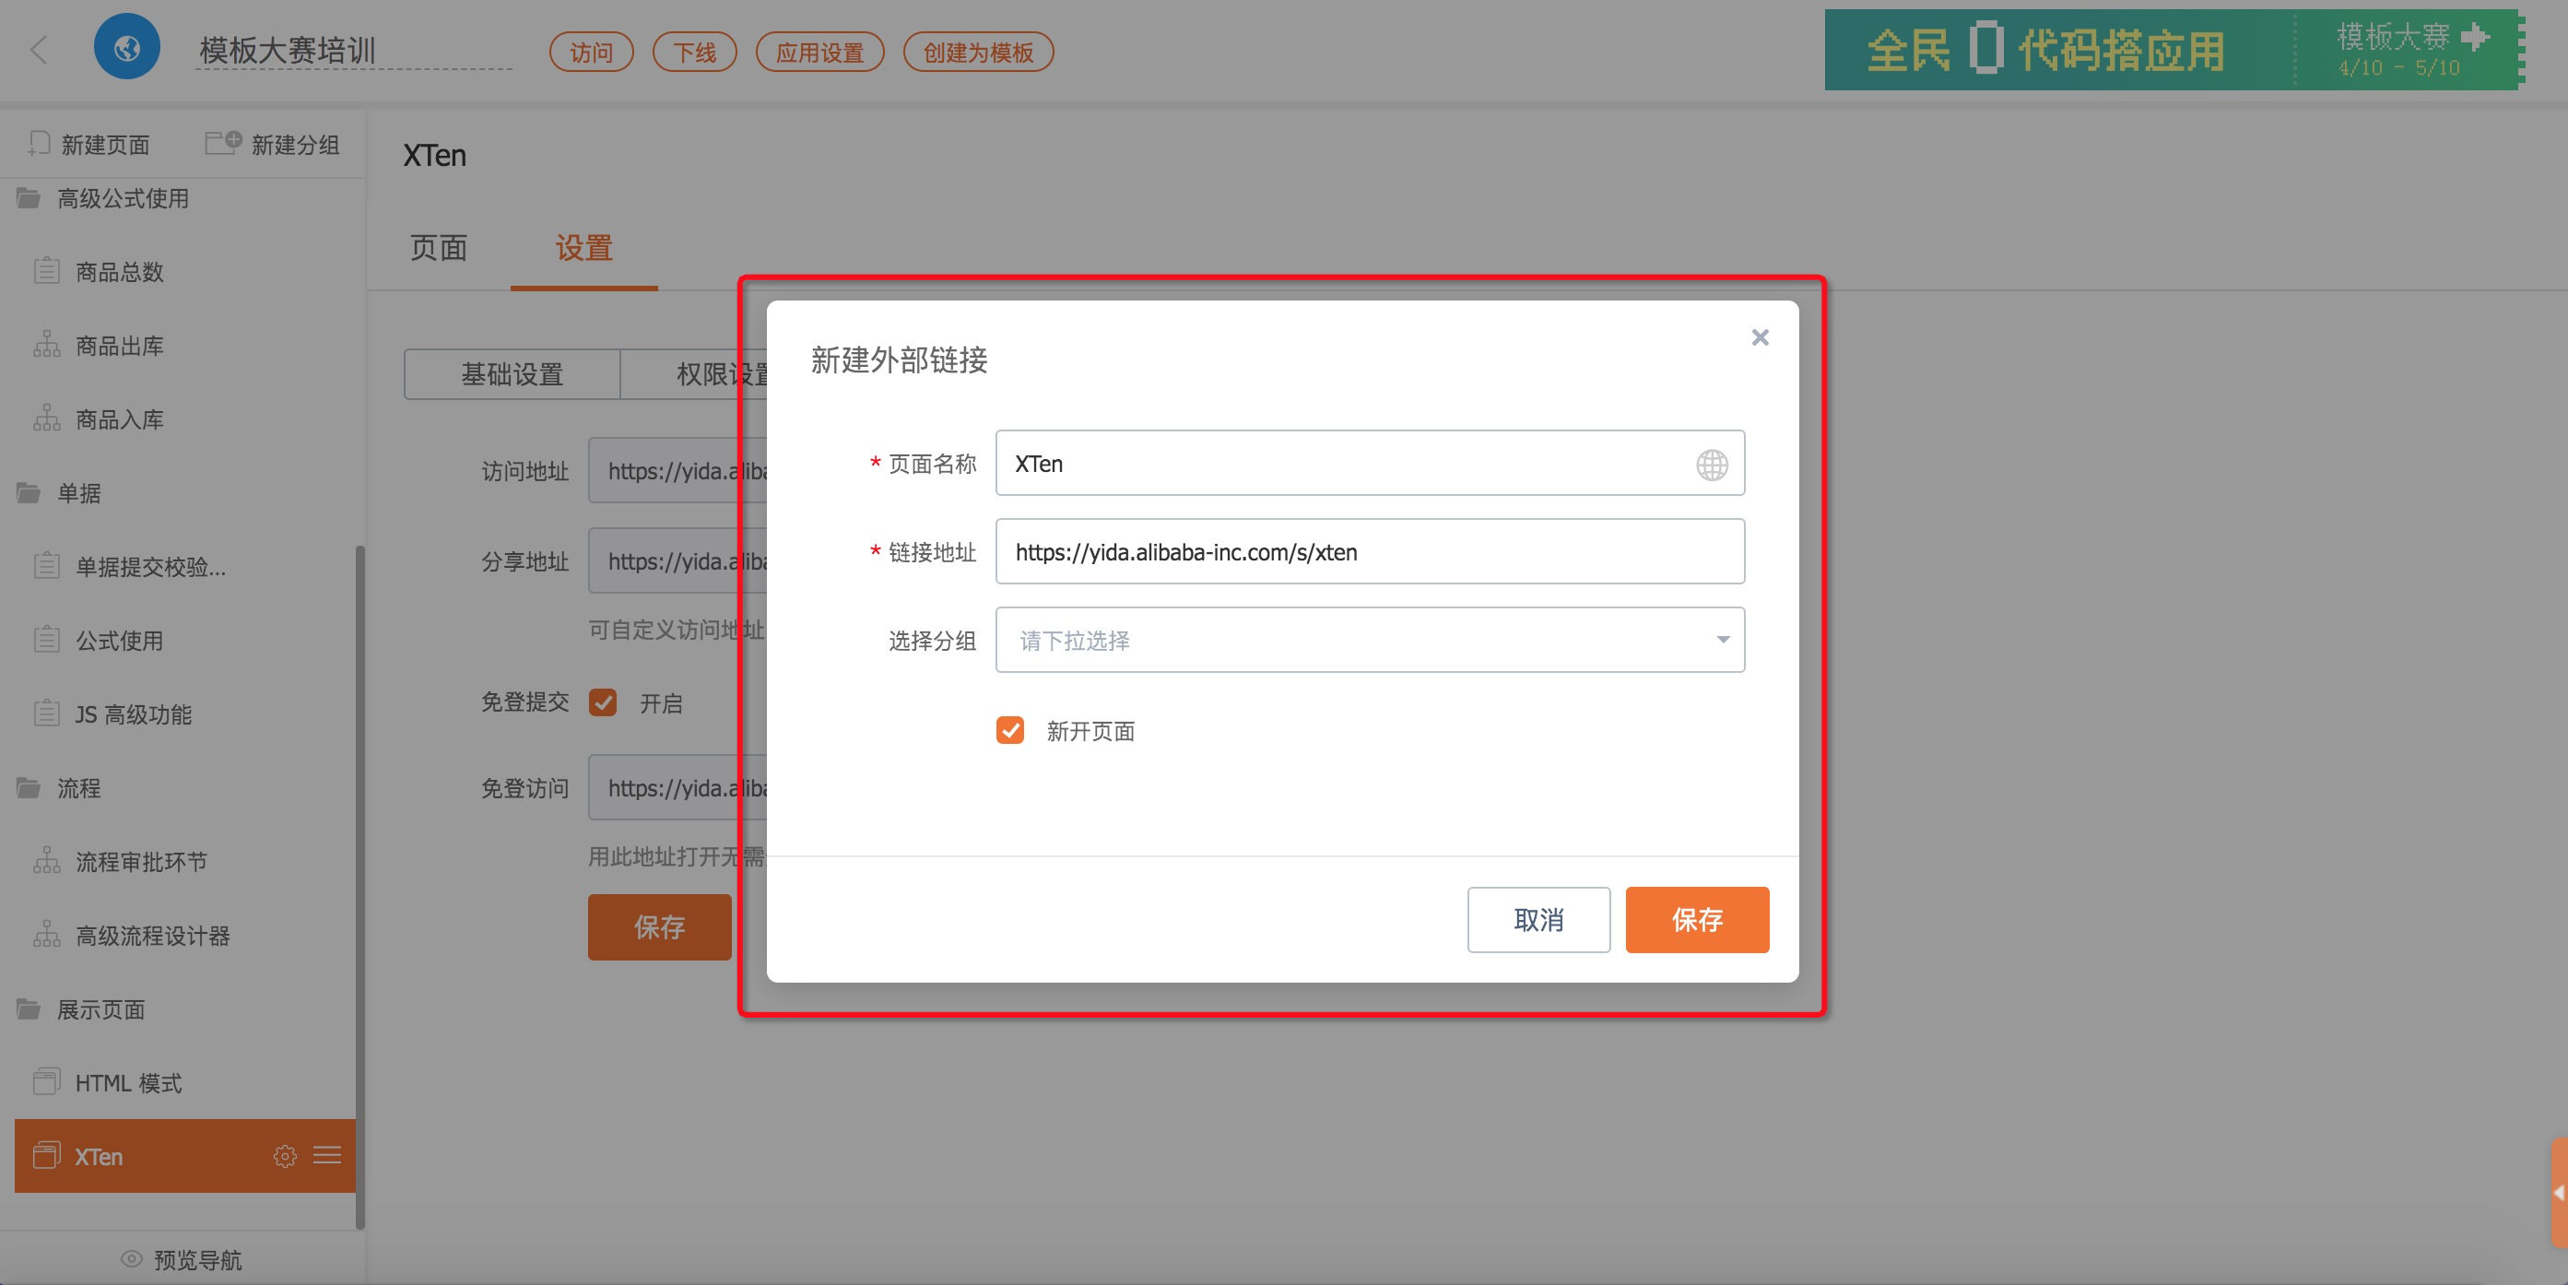Click the gear settings icon on XTen item
The width and height of the screenshot is (2568, 1285).
point(285,1155)
